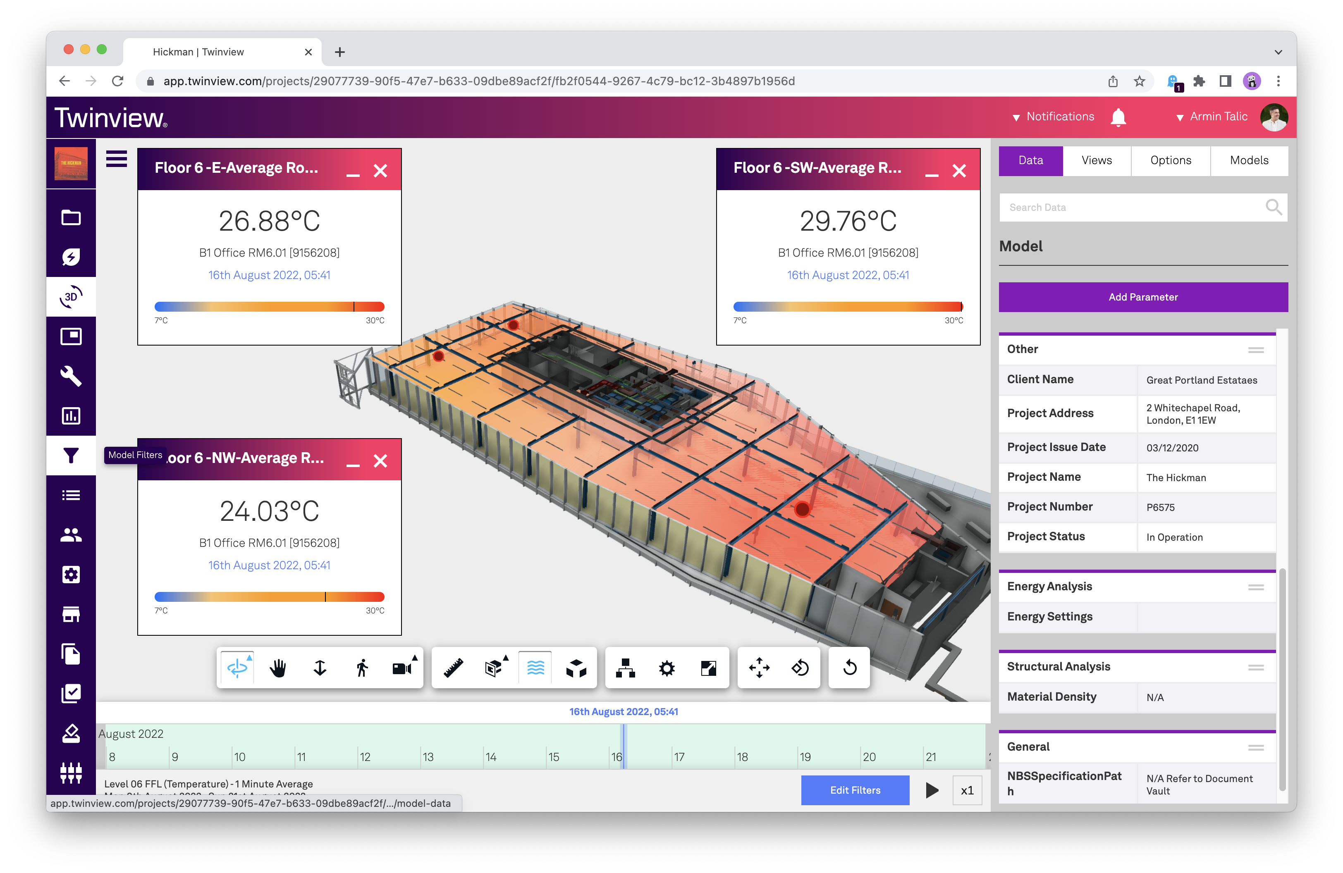The height and width of the screenshot is (873, 1343).
Task: Open the Model Browser hierarchy icon
Action: 625,668
